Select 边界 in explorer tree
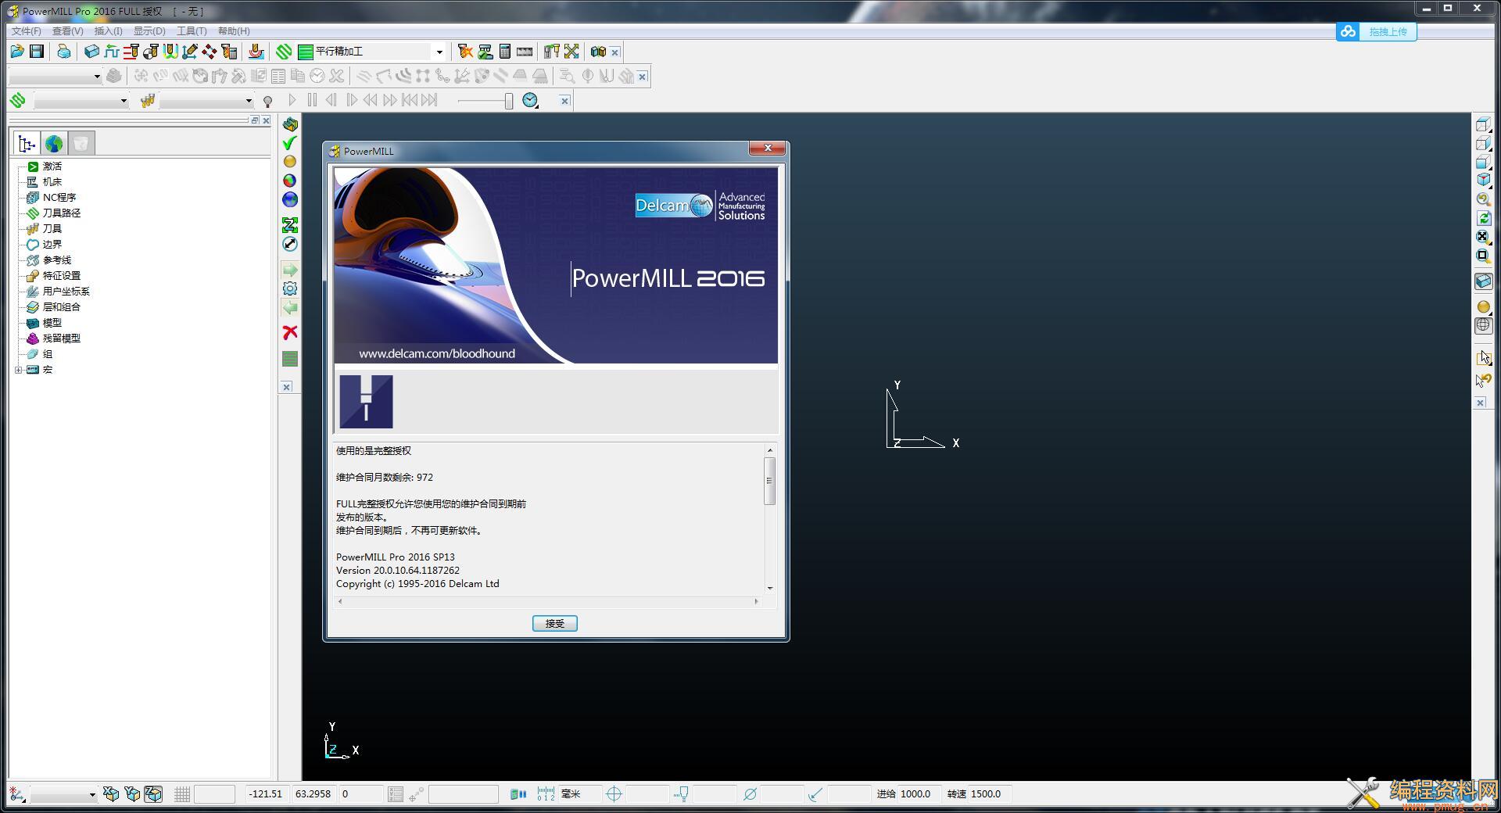 tap(52, 245)
